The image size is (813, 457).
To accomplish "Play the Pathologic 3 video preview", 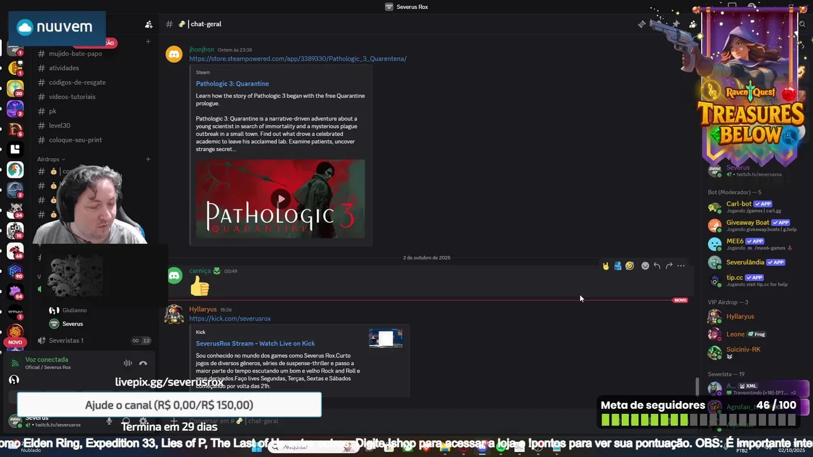I will point(281,199).
